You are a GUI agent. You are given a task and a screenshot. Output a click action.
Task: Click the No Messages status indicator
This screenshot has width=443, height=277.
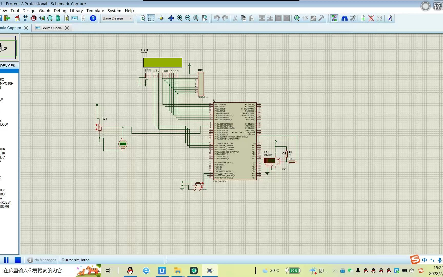click(42, 260)
